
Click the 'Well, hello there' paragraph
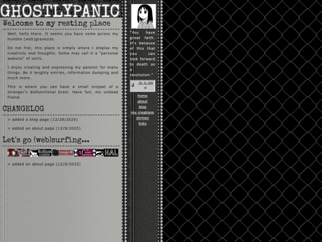point(63,36)
